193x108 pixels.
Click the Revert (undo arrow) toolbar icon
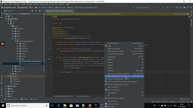coord(180,7)
